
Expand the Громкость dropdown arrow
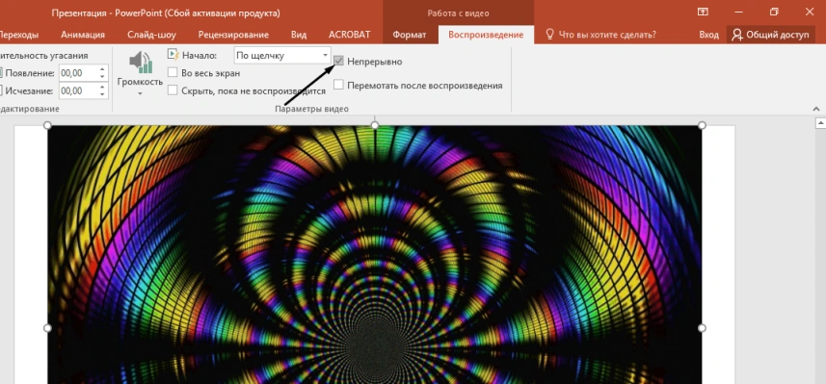pos(140,94)
